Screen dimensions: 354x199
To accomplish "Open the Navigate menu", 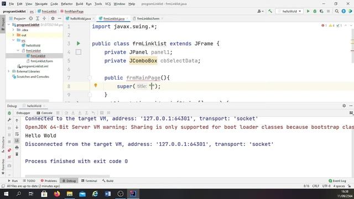I will (41, 4).
